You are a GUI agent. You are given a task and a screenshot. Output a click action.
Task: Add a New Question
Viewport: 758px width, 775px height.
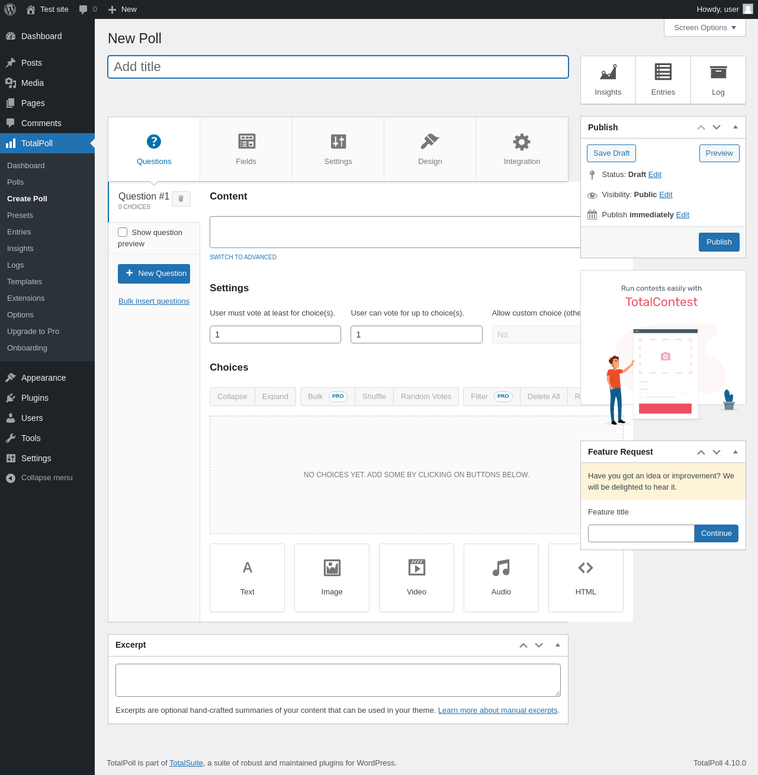[154, 274]
